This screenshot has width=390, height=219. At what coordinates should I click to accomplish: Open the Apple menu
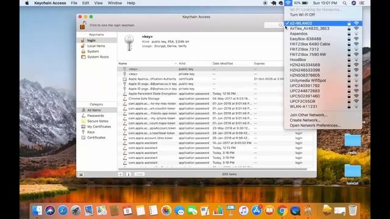pyautogui.click(x=27, y=3)
